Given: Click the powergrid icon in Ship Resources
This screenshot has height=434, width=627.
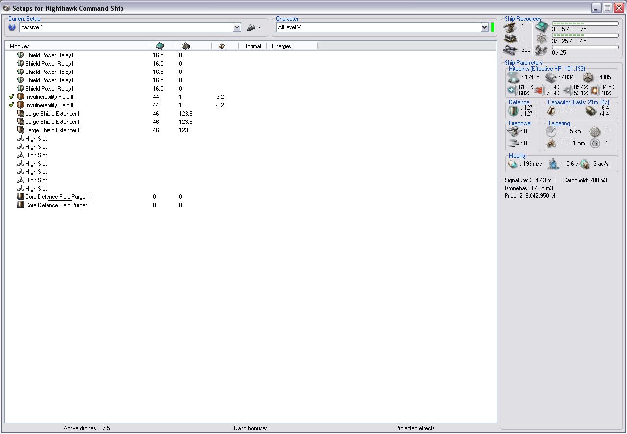Looking at the screenshot, I should click(541, 38).
